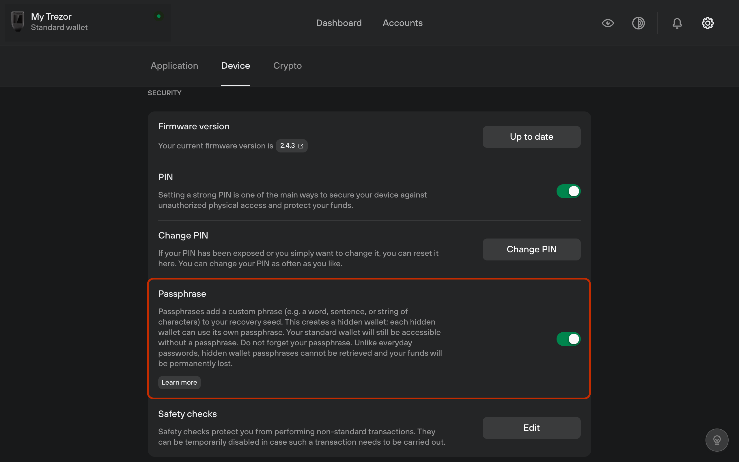The width and height of the screenshot is (739, 462).
Task: Click the Trezor device image
Action: (x=18, y=21)
